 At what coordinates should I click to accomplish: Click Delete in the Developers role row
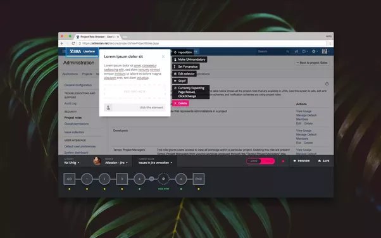pyautogui.click(x=308, y=142)
